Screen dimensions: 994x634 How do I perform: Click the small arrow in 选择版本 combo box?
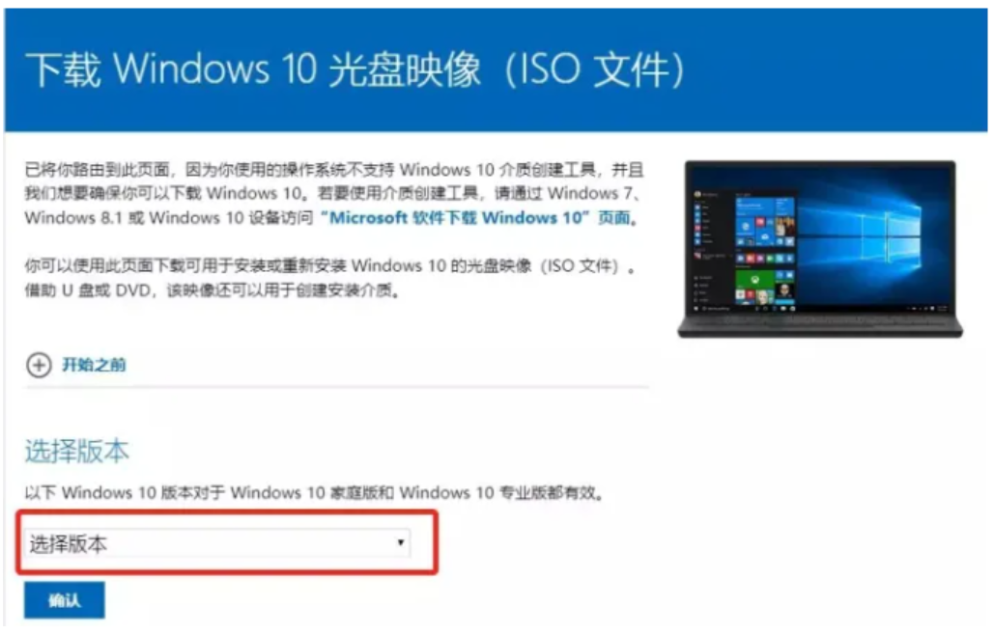tap(401, 544)
